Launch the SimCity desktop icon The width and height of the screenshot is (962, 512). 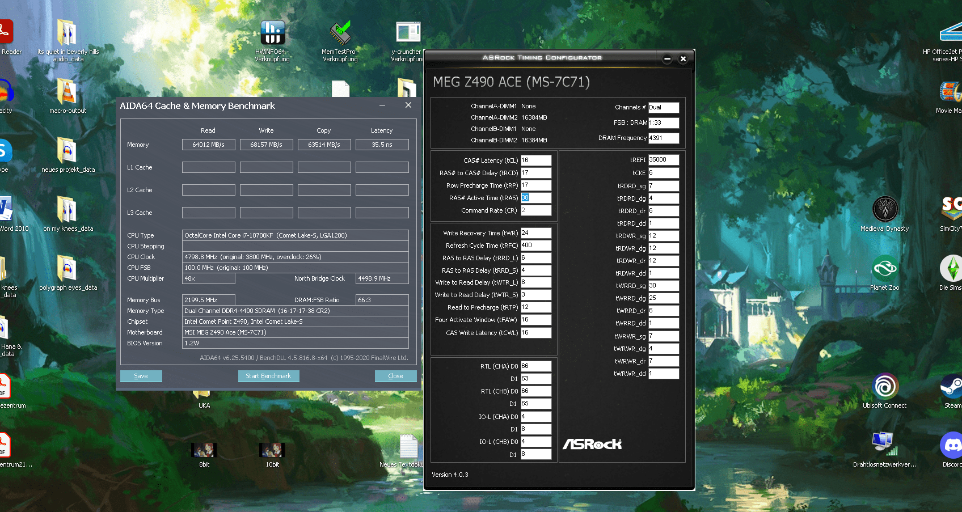click(952, 209)
